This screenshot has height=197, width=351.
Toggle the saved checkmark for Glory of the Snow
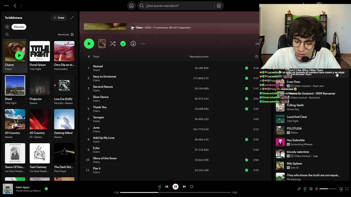(247, 160)
